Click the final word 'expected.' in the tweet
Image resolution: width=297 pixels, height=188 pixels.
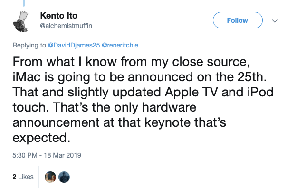point(41,138)
